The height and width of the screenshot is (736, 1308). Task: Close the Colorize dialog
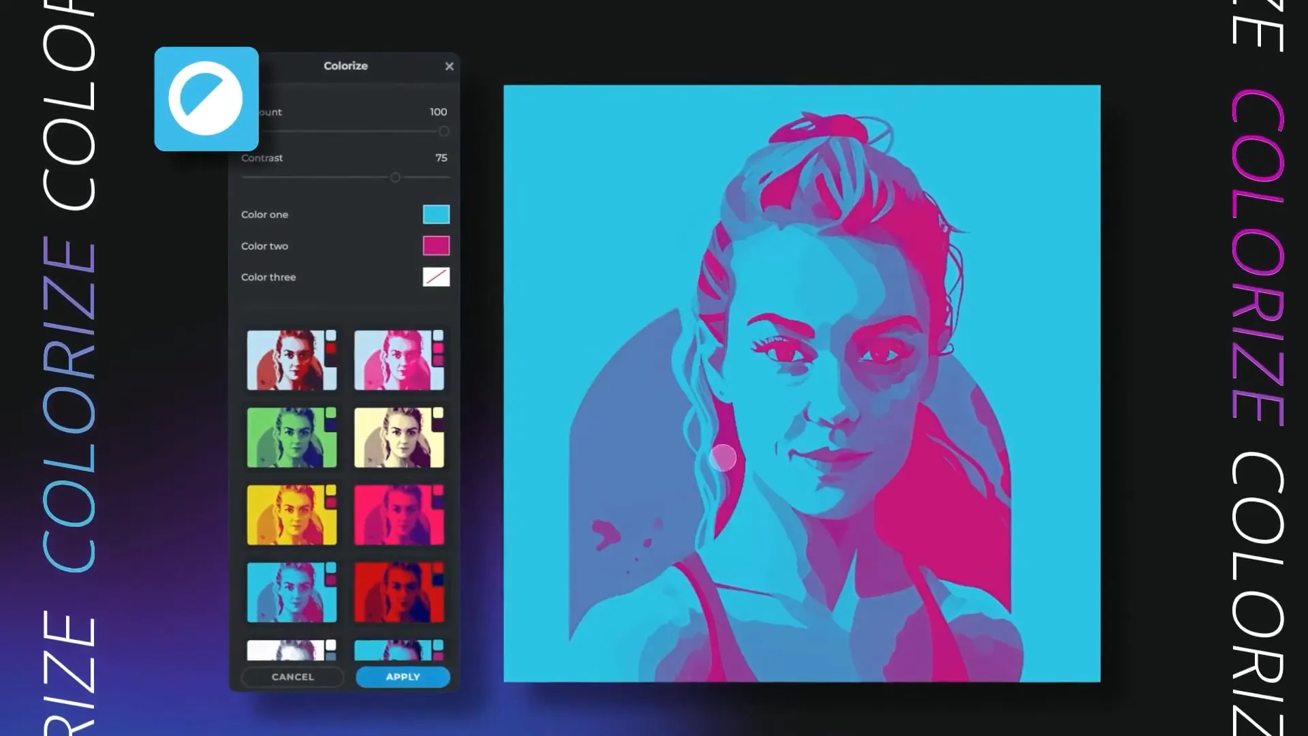(x=448, y=66)
